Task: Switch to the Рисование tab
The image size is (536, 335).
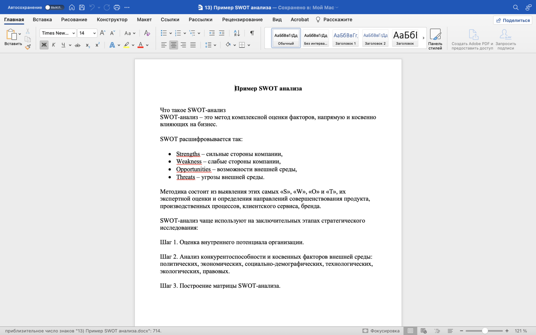Action: pyautogui.click(x=74, y=19)
